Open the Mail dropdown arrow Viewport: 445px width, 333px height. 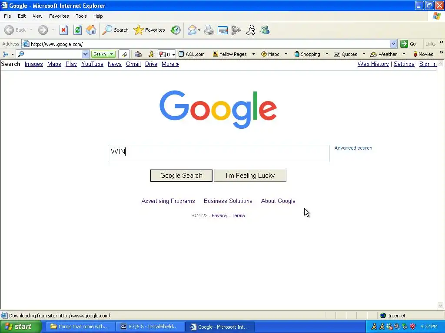pyautogui.click(x=199, y=30)
